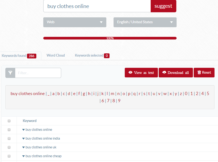The height and width of the screenshot is (162, 218).
Task: Tick the checkbox for 'buy clothes online uk'
Action: (x=9, y=147)
